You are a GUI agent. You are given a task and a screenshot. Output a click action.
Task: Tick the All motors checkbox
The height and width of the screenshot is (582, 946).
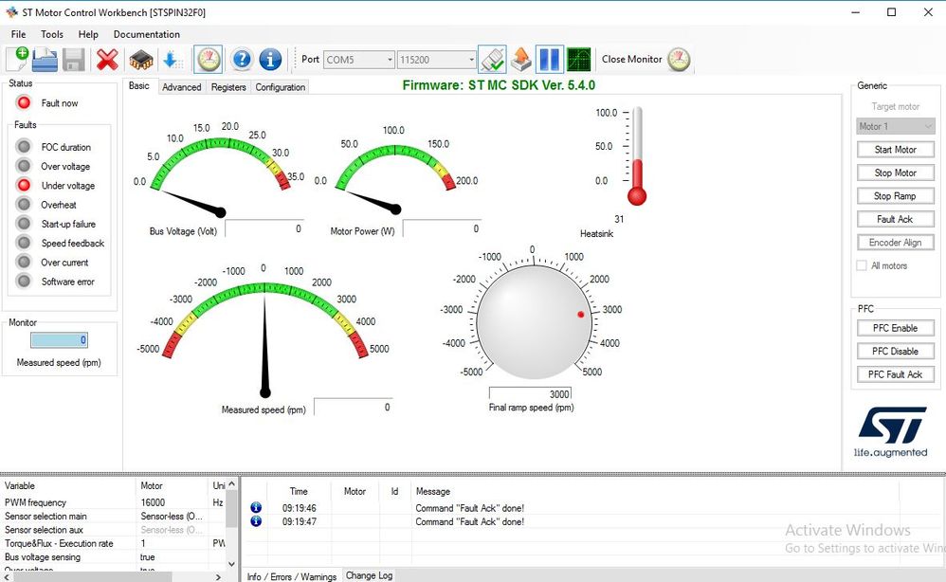862,265
